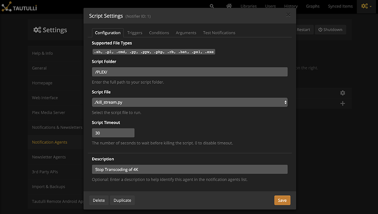
Task: Focus the Script Timeout field
Action: pos(113,133)
